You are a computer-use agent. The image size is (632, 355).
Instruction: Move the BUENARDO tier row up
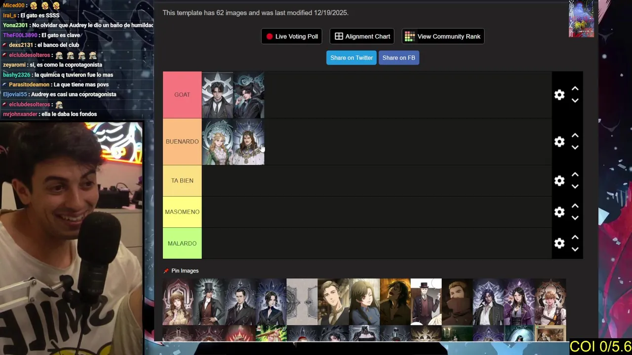coord(575,136)
